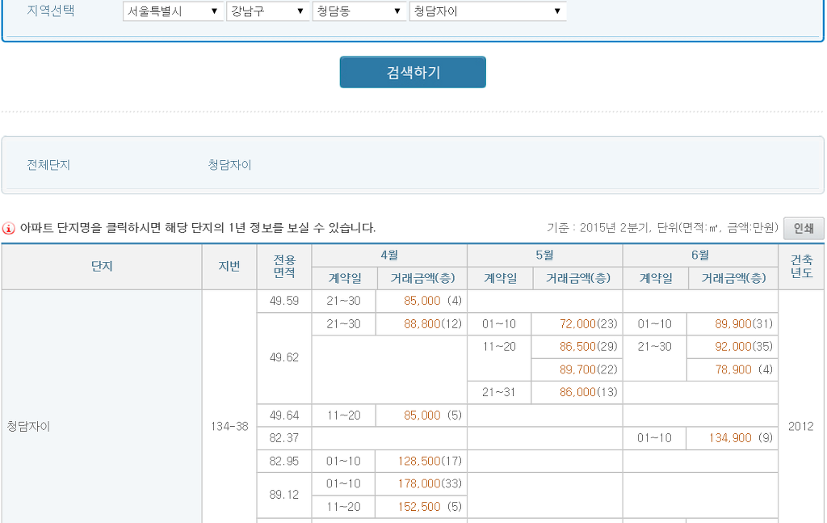The height and width of the screenshot is (523, 827).
Task: Click price 152,500 (5) in April
Action: click(430, 507)
